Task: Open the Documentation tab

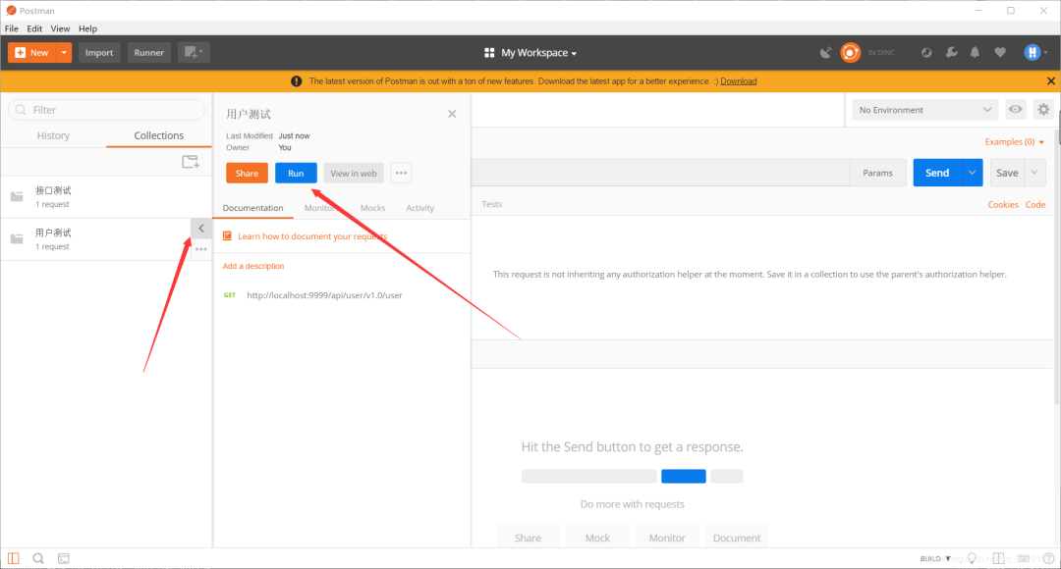Action: point(253,208)
